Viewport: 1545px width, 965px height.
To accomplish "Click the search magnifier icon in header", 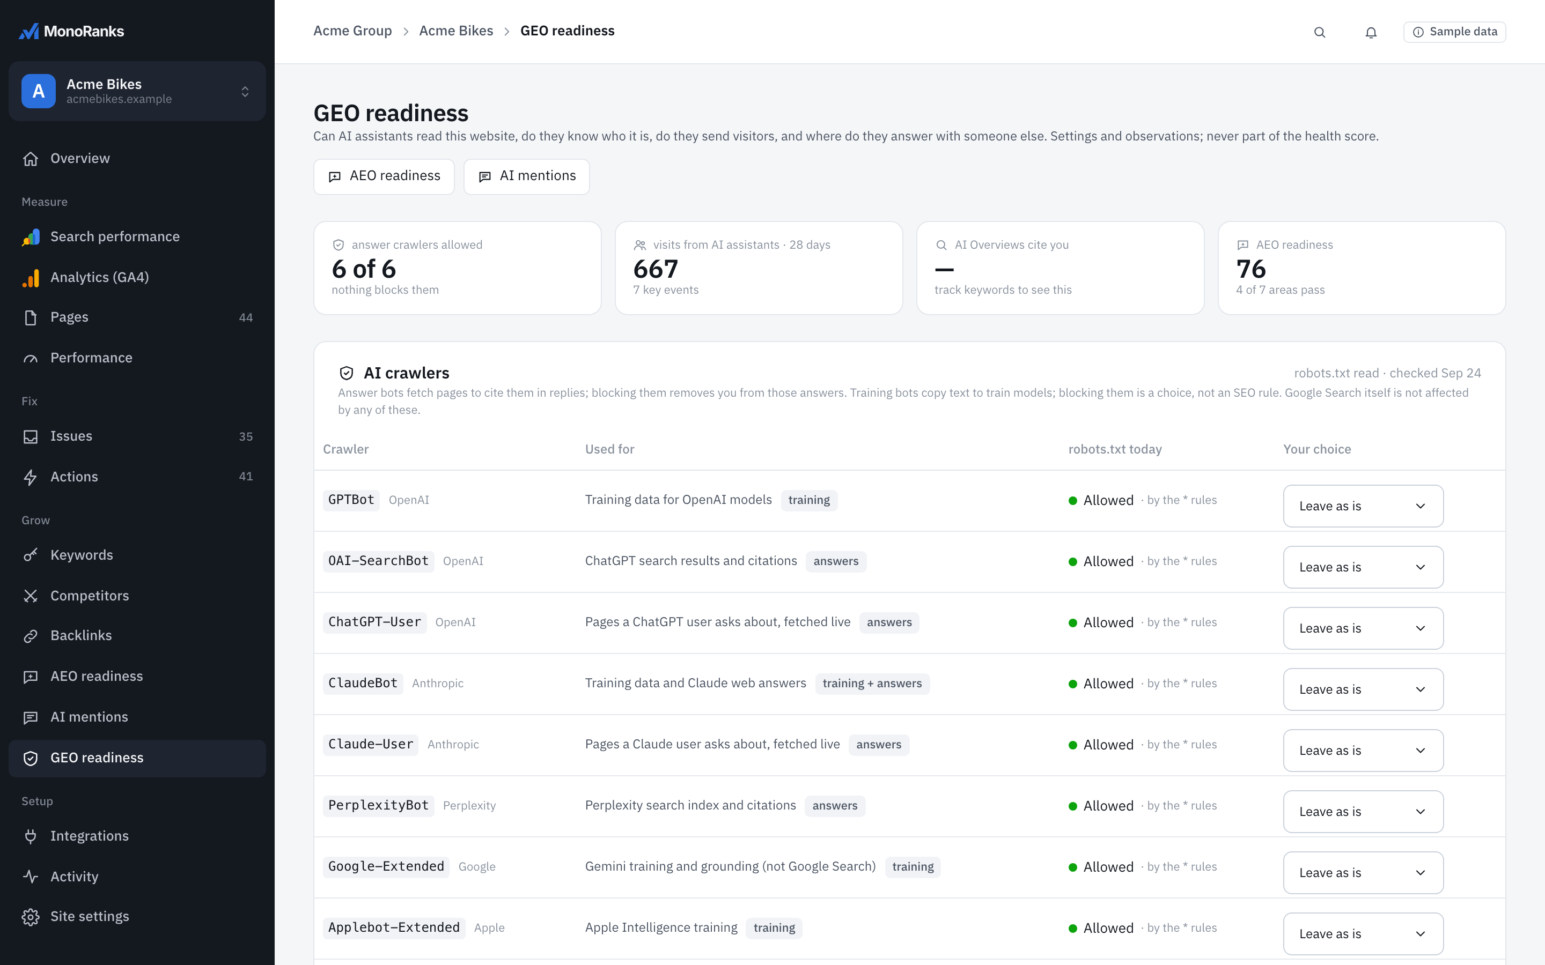I will pyautogui.click(x=1320, y=32).
